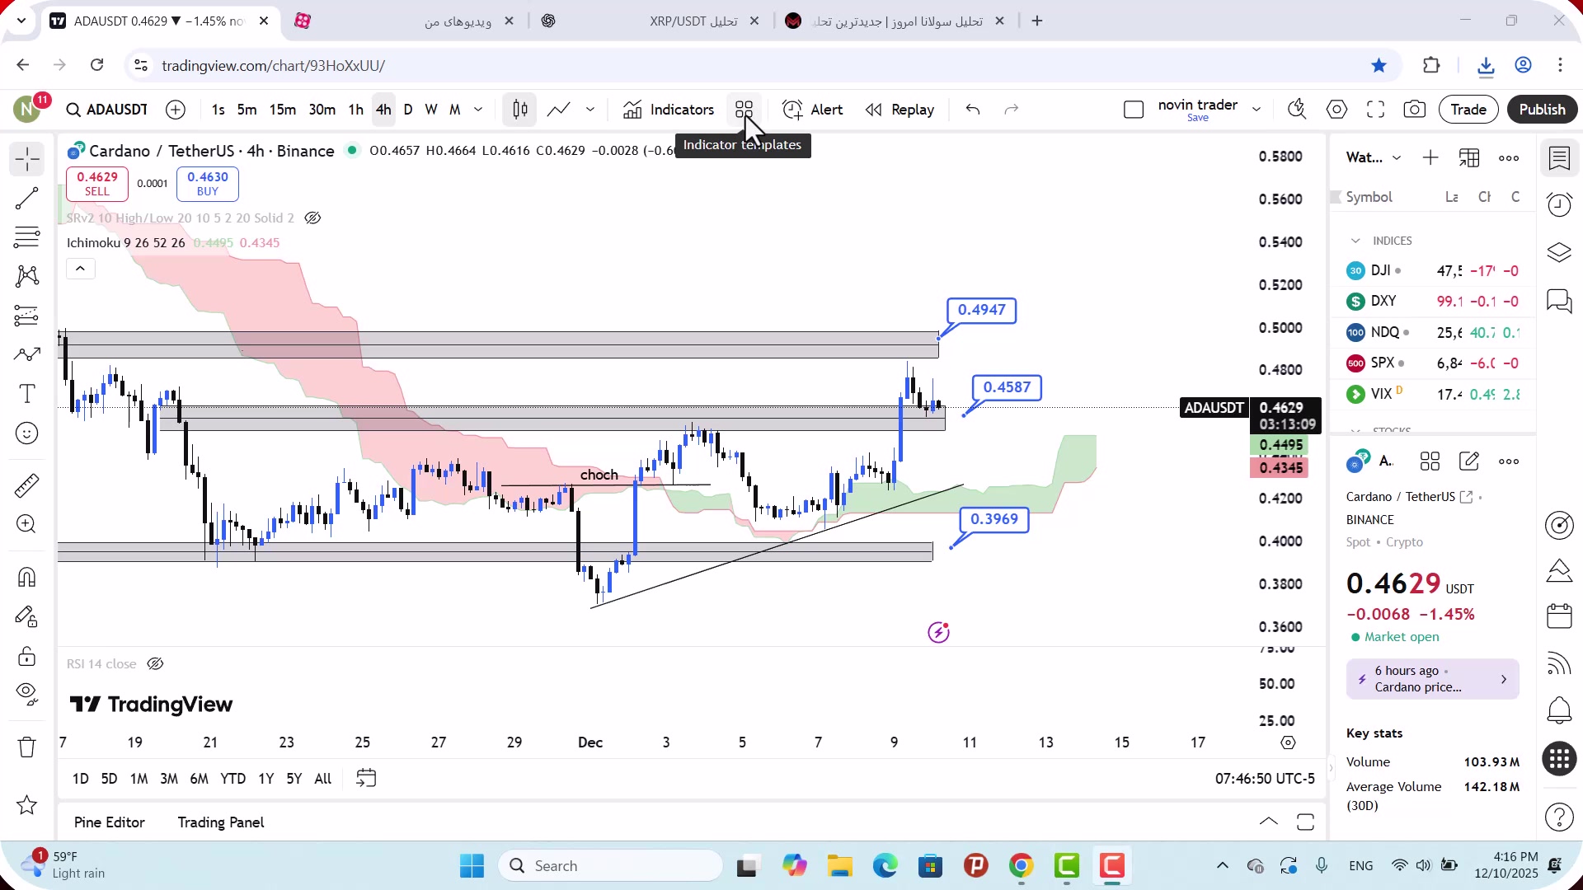Remove drawings with trash icon
Image resolution: width=1583 pixels, height=890 pixels.
click(x=27, y=747)
